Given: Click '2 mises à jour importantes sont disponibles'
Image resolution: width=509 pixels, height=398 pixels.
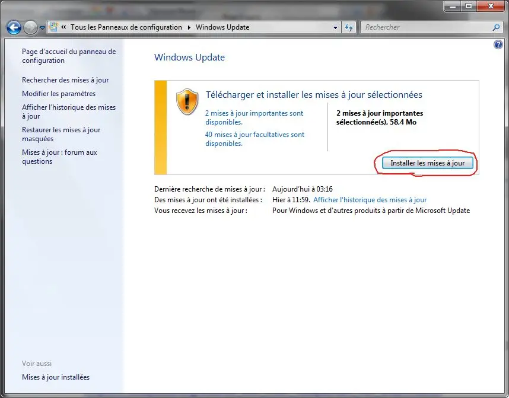Looking at the screenshot, I should [x=254, y=117].
